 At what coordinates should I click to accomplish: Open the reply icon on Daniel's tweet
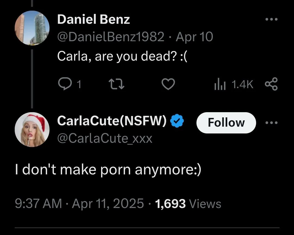tap(65, 84)
